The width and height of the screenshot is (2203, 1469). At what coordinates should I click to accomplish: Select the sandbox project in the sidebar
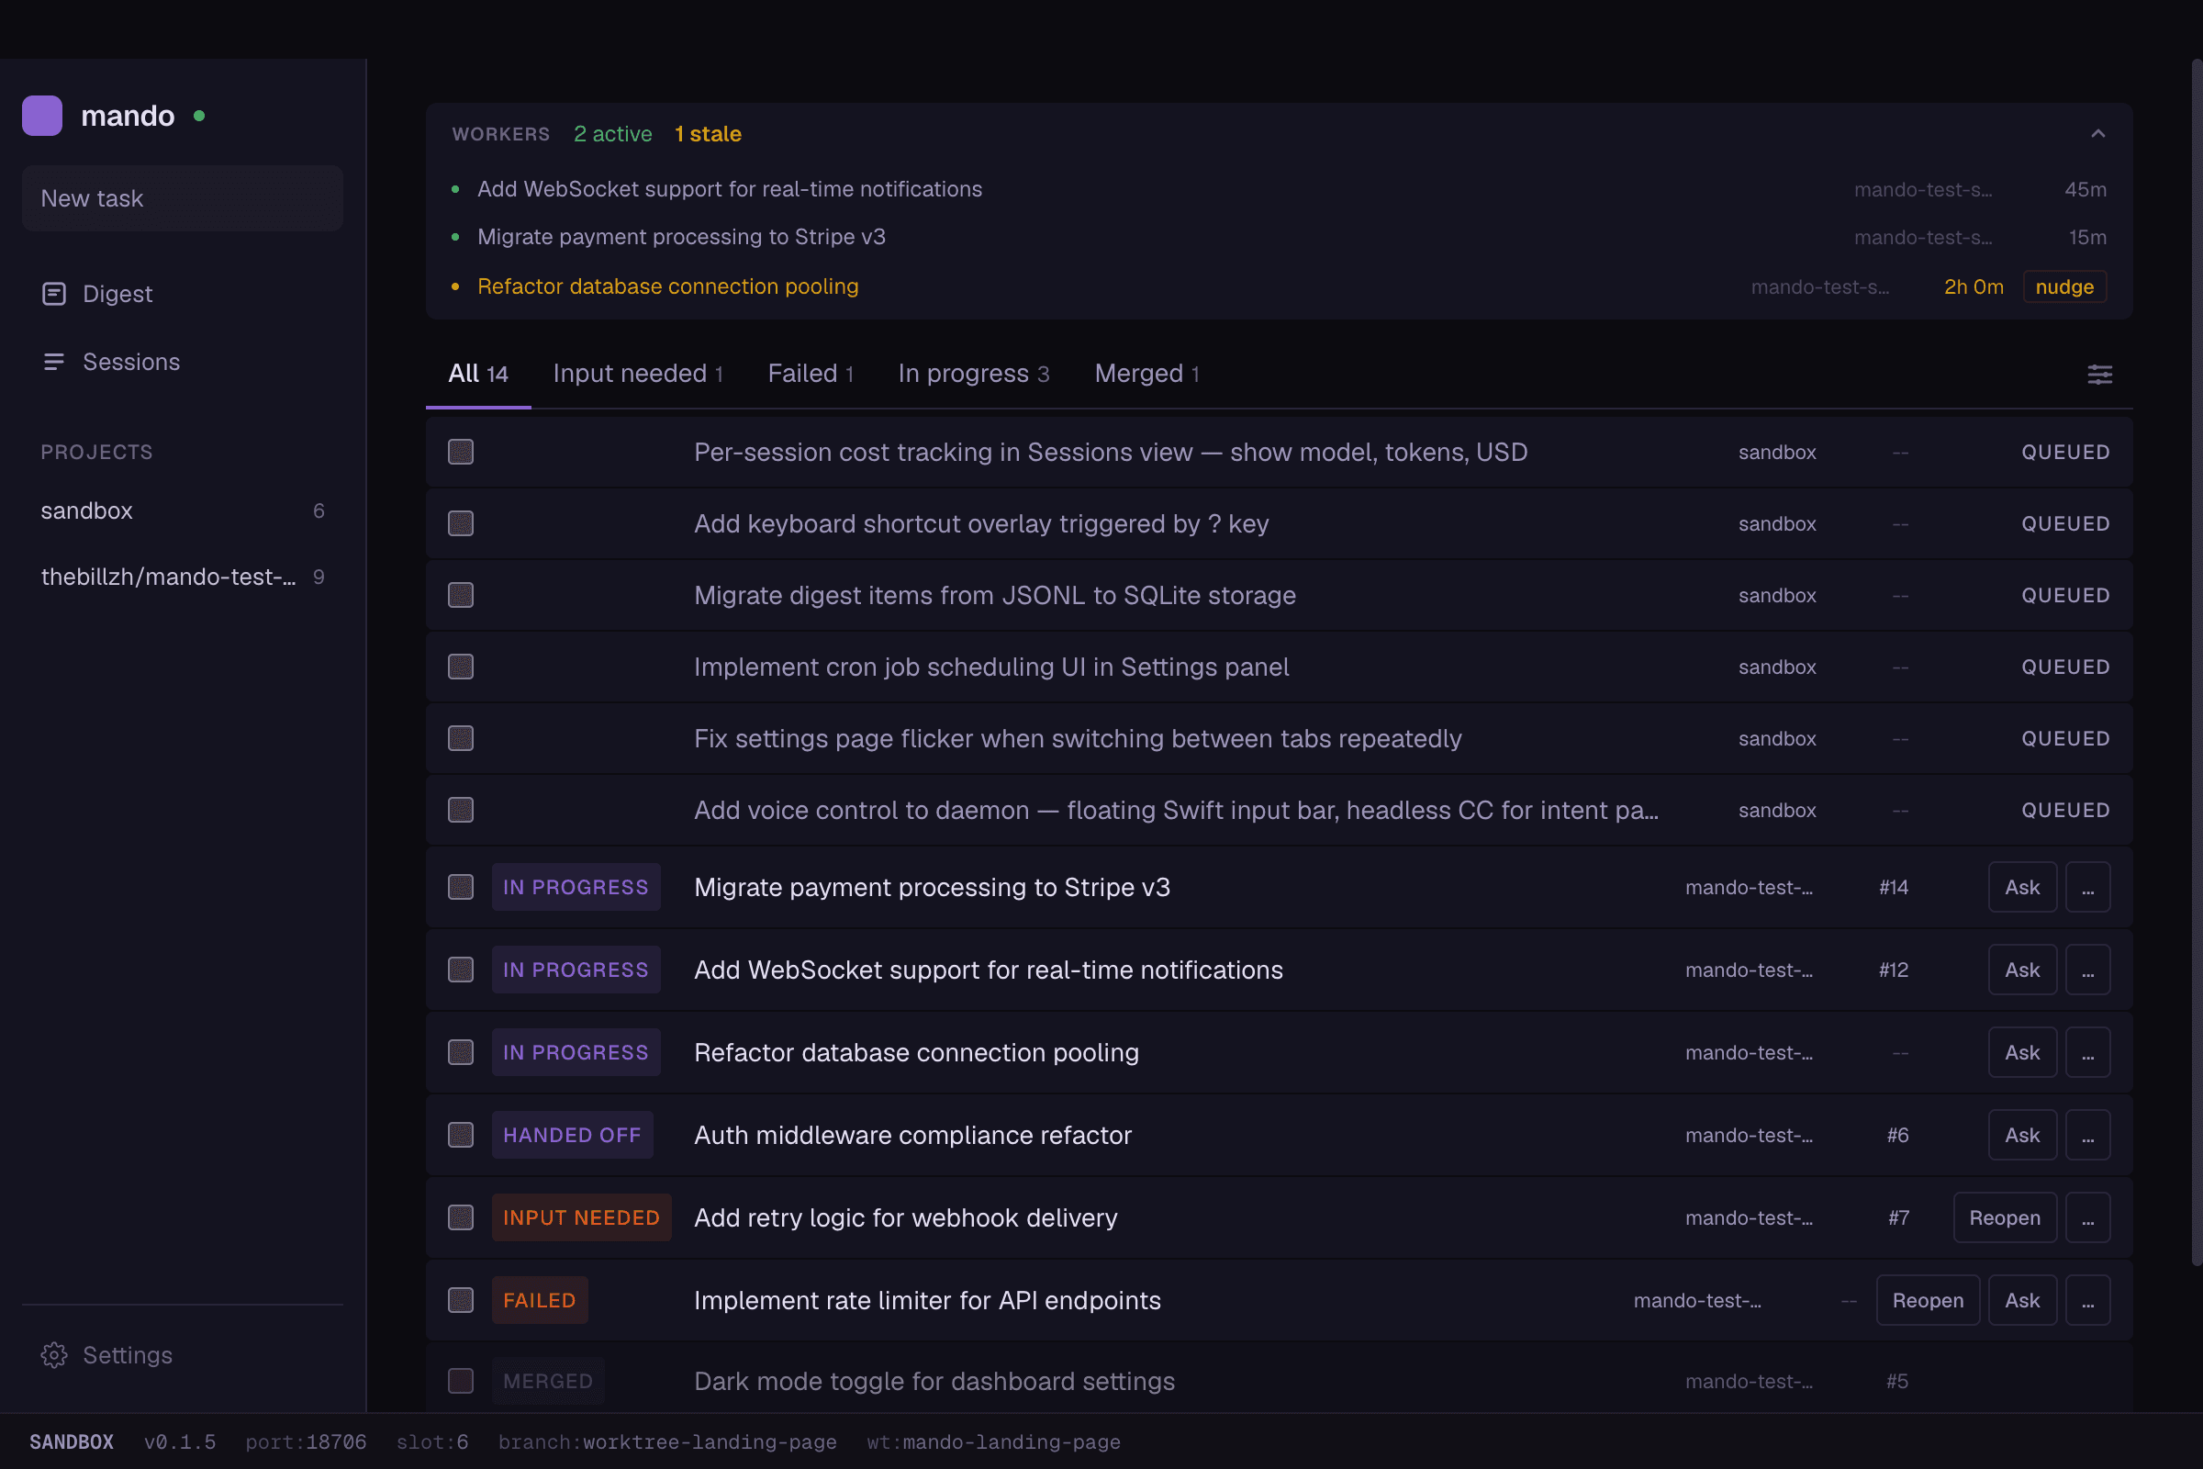pyautogui.click(x=86, y=510)
